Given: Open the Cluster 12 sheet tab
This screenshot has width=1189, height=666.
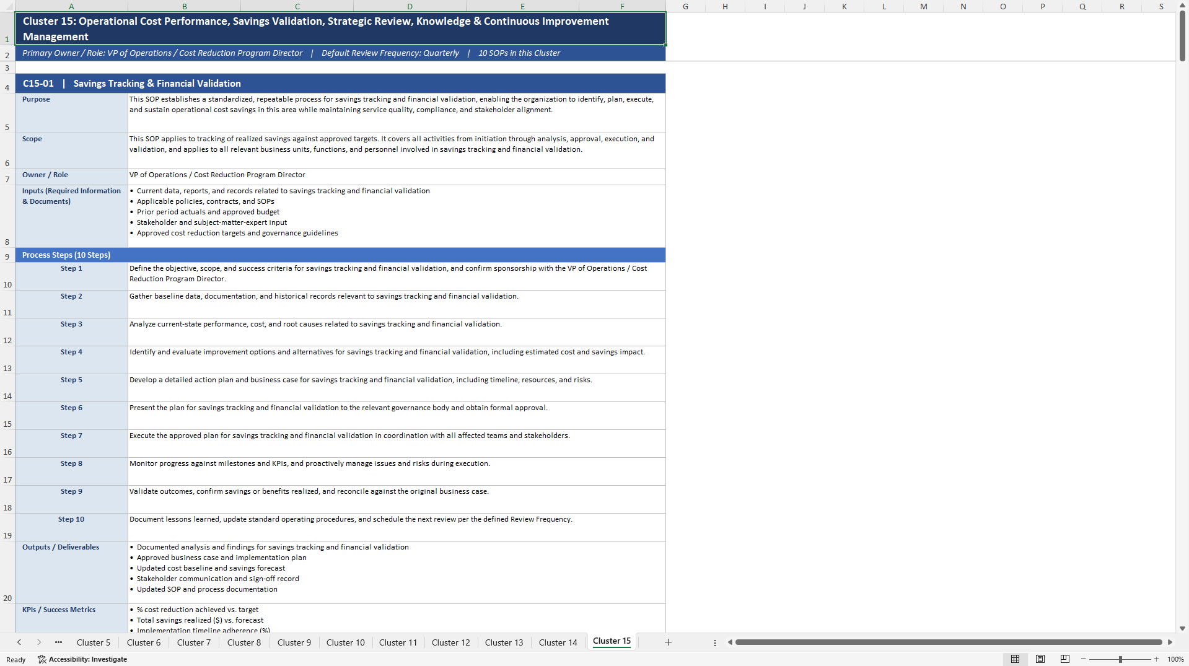Looking at the screenshot, I should tap(451, 642).
